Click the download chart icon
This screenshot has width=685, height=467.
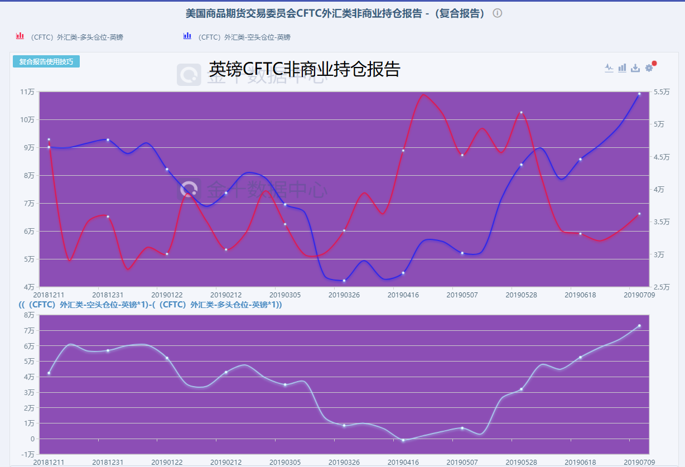point(635,68)
